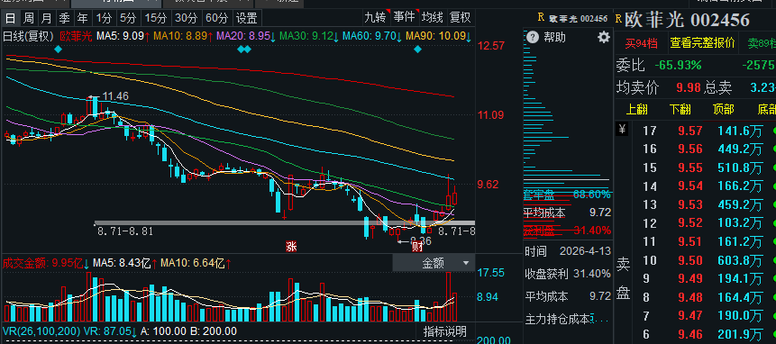Click the first cyan diamond event marker
This screenshot has width=776, height=344.
pyautogui.click(x=59, y=49)
